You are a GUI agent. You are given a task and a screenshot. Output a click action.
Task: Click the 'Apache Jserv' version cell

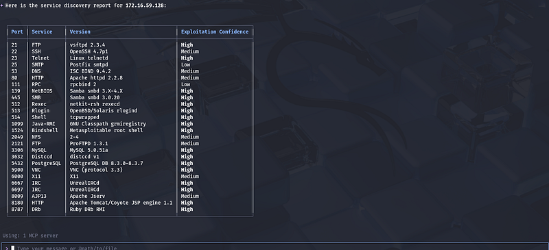coord(87,196)
